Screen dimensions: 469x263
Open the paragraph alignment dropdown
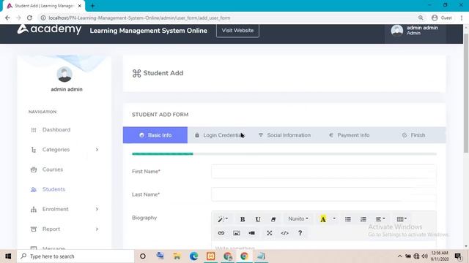pyautogui.click(x=380, y=219)
